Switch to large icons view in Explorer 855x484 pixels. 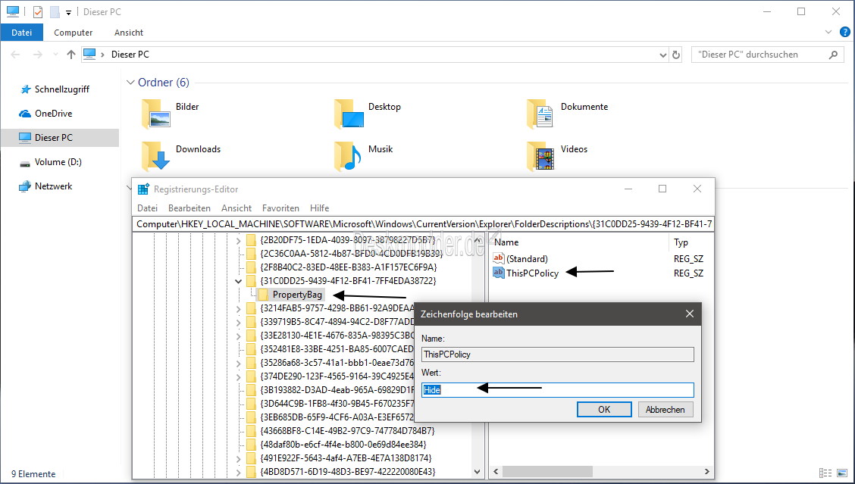coord(842,473)
